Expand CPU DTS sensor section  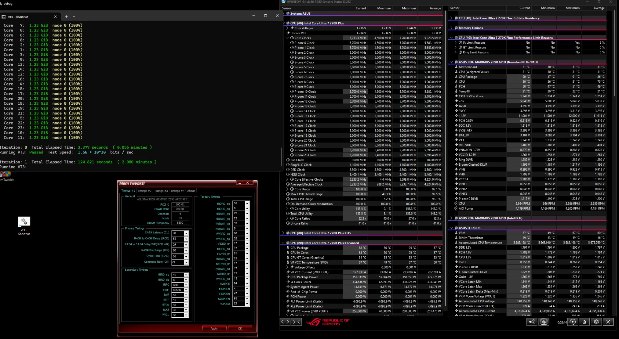tap(283, 233)
